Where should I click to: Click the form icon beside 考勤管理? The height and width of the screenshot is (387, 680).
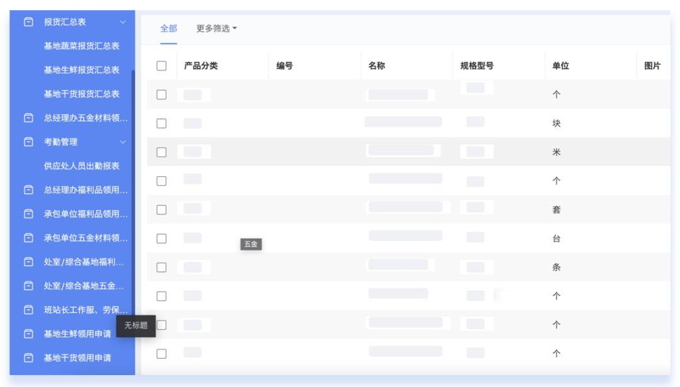pos(28,142)
